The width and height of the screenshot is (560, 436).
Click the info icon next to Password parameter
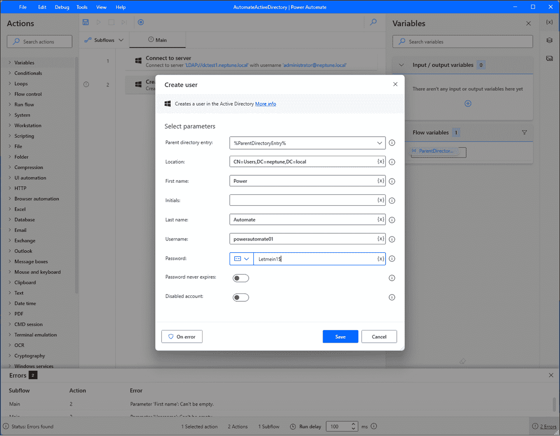pyautogui.click(x=392, y=258)
